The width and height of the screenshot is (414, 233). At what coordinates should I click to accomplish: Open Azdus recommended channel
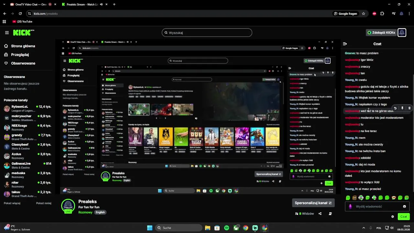(27, 156)
